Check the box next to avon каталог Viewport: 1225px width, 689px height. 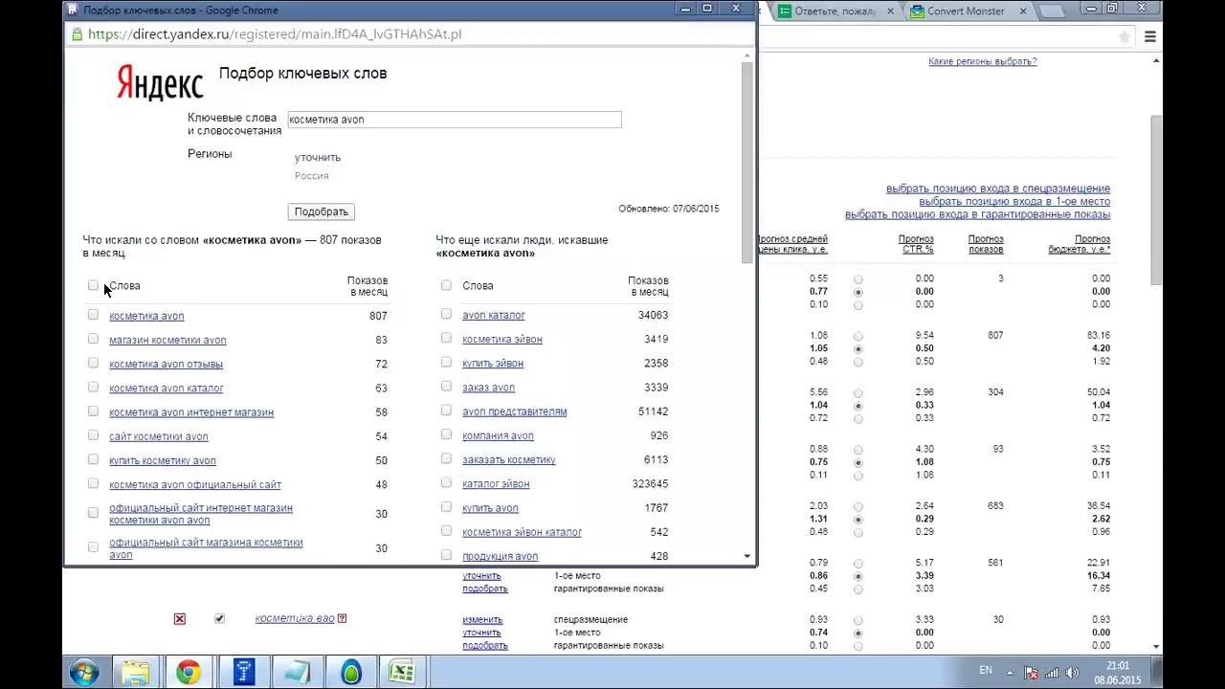[446, 314]
